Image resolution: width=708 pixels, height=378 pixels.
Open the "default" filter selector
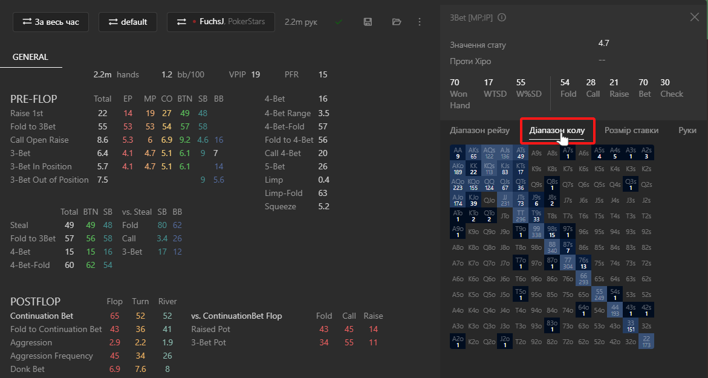pyautogui.click(x=128, y=22)
